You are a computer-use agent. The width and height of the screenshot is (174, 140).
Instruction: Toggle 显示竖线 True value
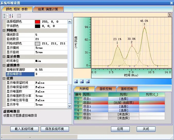51,52
